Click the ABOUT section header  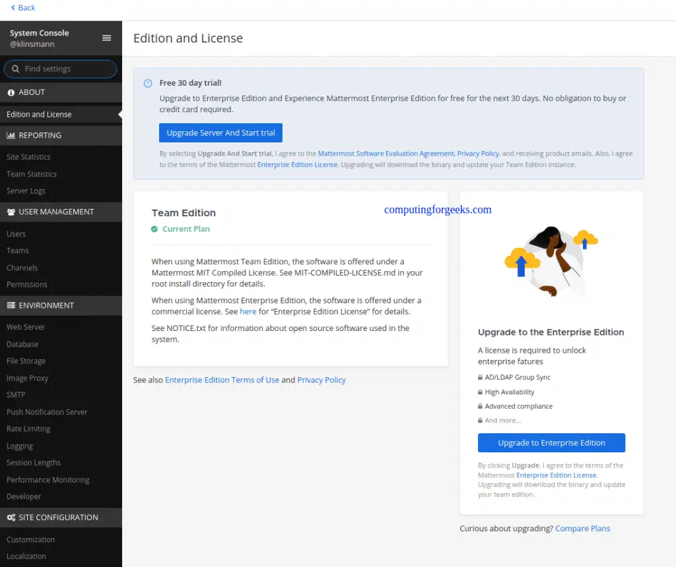click(61, 92)
